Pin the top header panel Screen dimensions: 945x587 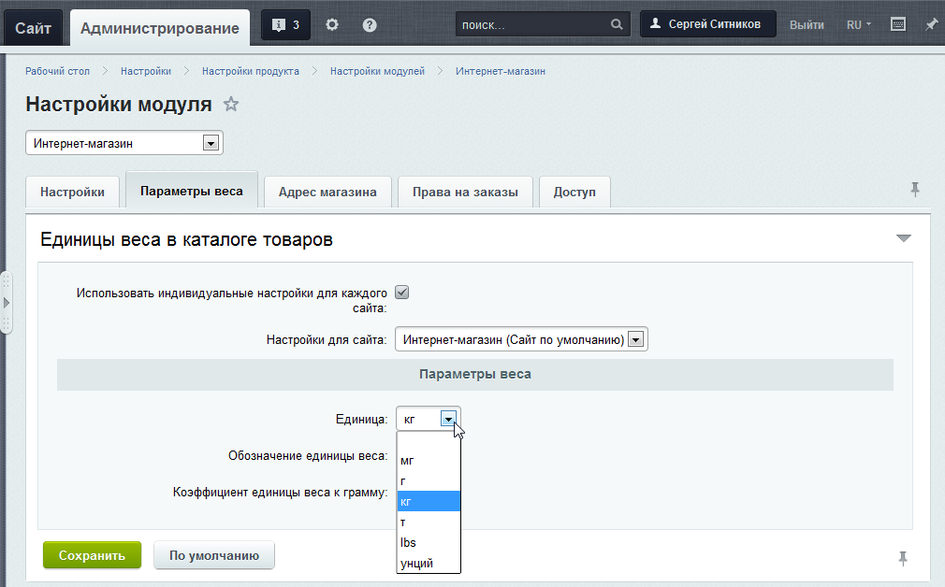pos(932,24)
